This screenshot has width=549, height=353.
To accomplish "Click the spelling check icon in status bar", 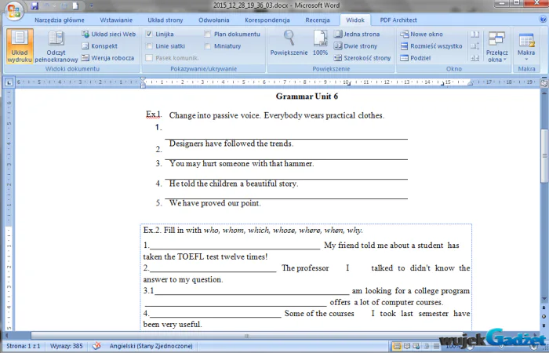I will pyautogui.click(x=96, y=346).
